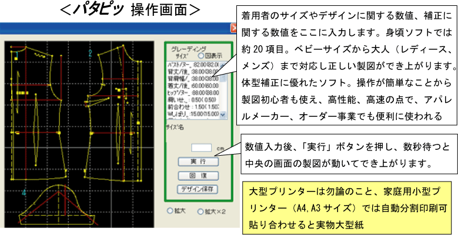Click the sleeve pattern piece number 4
The height and width of the screenshot is (235, 458).
(x=24, y=192)
